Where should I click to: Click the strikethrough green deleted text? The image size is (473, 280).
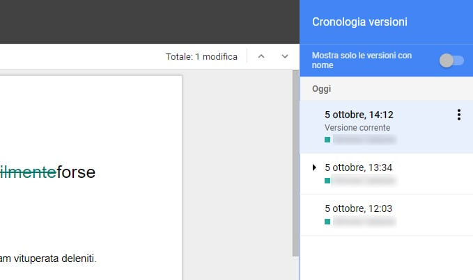[28, 172]
